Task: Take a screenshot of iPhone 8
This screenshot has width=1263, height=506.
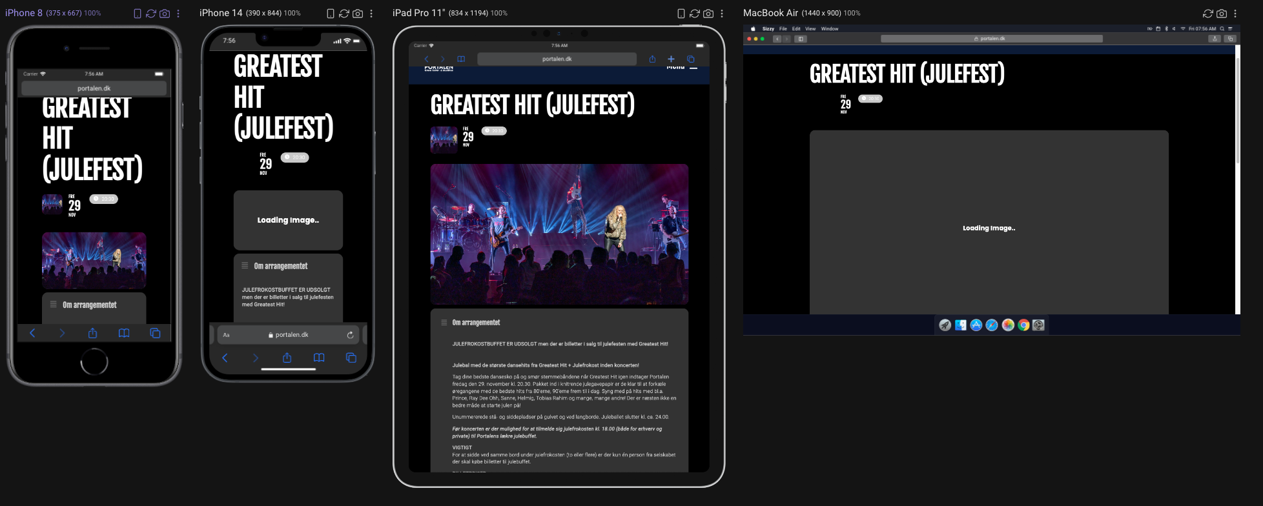Action: pyautogui.click(x=165, y=14)
